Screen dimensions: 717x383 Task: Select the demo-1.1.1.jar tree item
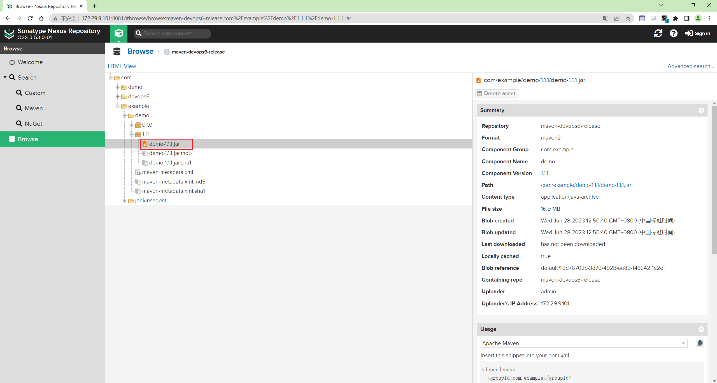[x=164, y=144]
